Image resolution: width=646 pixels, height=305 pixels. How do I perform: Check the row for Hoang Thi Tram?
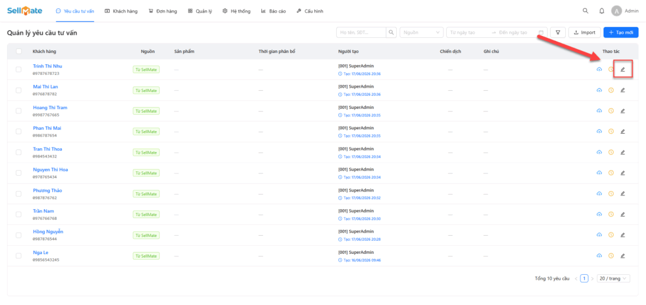coord(18,111)
